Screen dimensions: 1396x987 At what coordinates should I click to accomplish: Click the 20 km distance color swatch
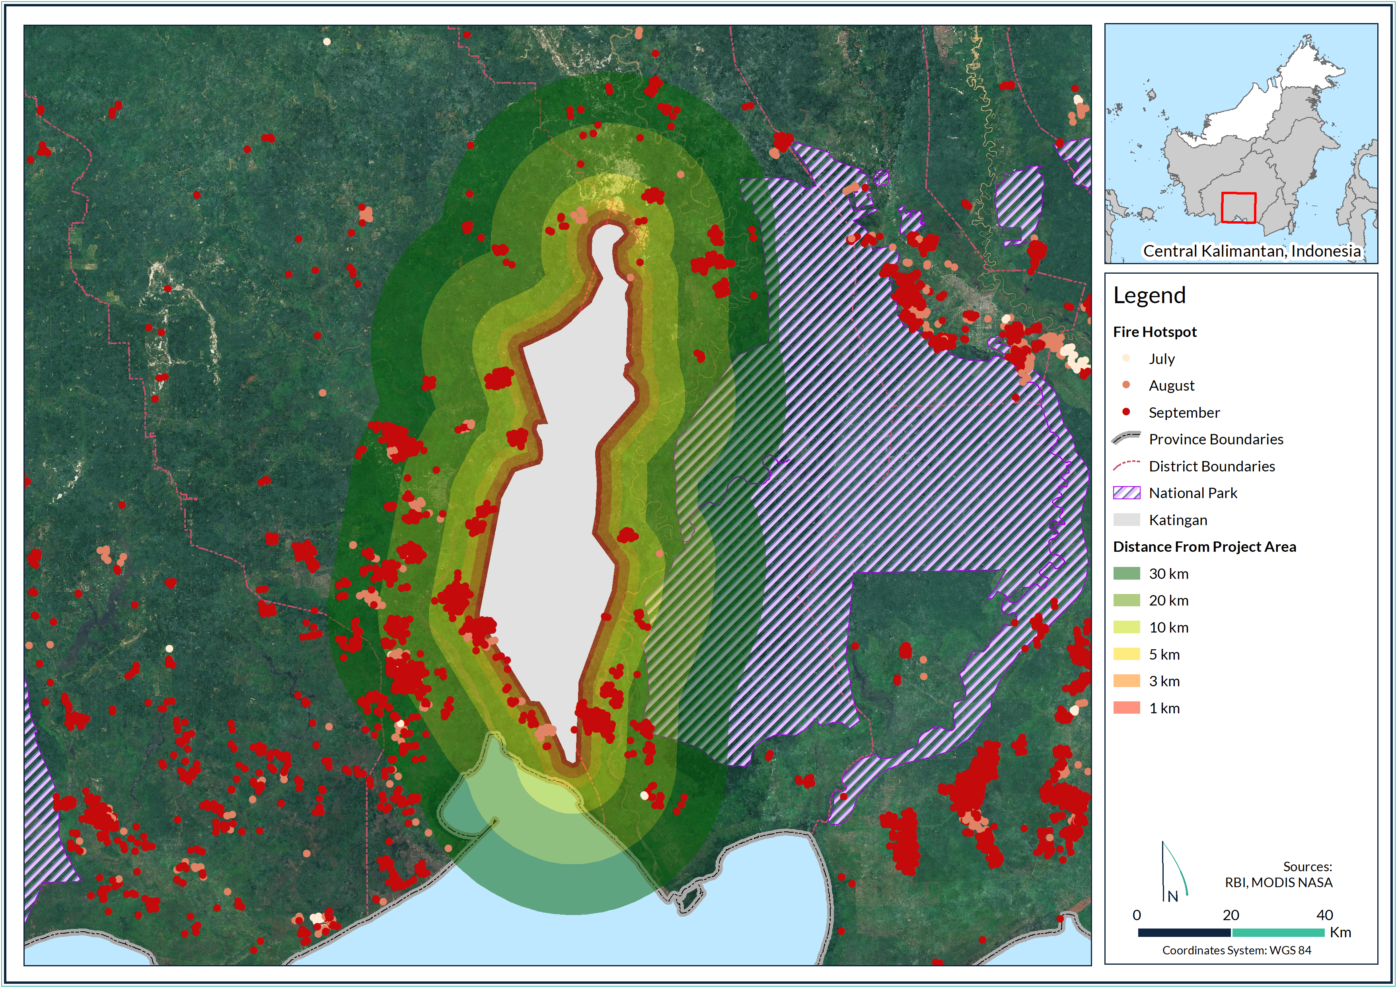click(x=1126, y=600)
